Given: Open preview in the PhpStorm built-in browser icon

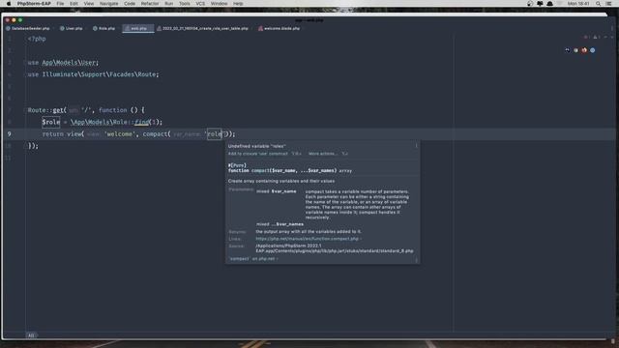Looking at the screenshot, I should [568, 50].
